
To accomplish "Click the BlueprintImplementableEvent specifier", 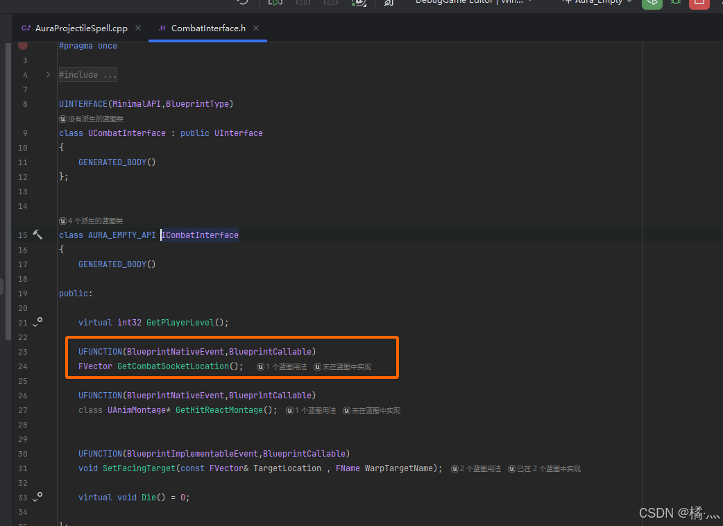I will (192, 453).
